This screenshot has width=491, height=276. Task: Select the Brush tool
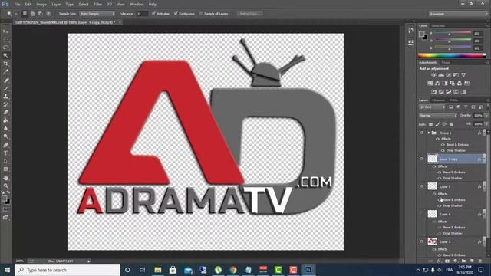click(5, 89)
